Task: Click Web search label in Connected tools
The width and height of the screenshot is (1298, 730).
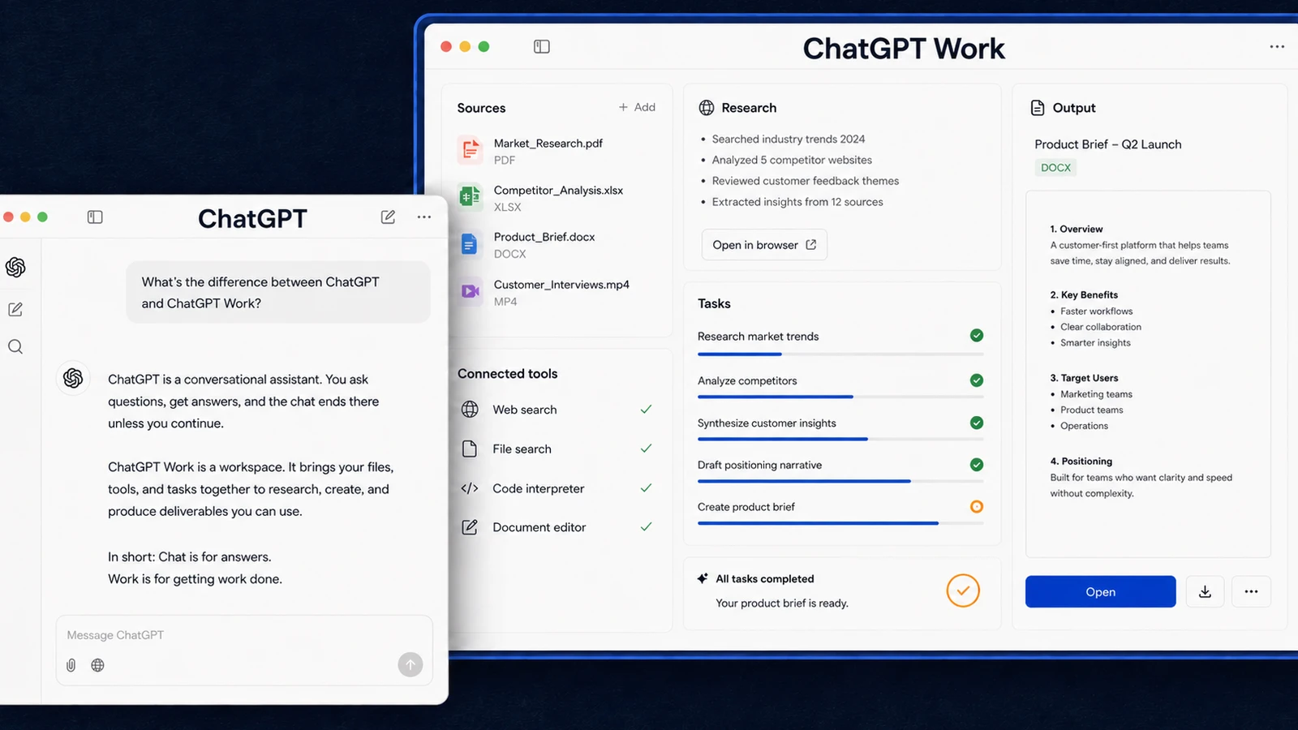Action: click(525, 410)
